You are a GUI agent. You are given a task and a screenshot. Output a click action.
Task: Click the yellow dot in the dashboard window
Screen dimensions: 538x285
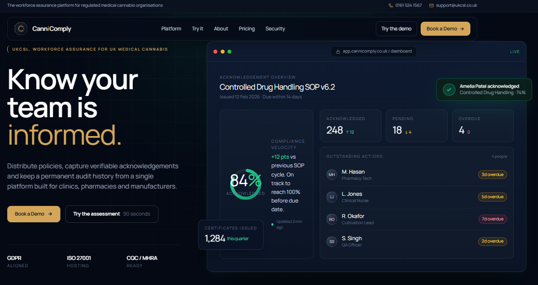tap(223, 52)
